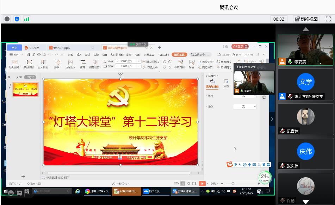Open the 填充与线条 fill and line tab
Viewport: 335px width, 205px height.
(212, 84)
